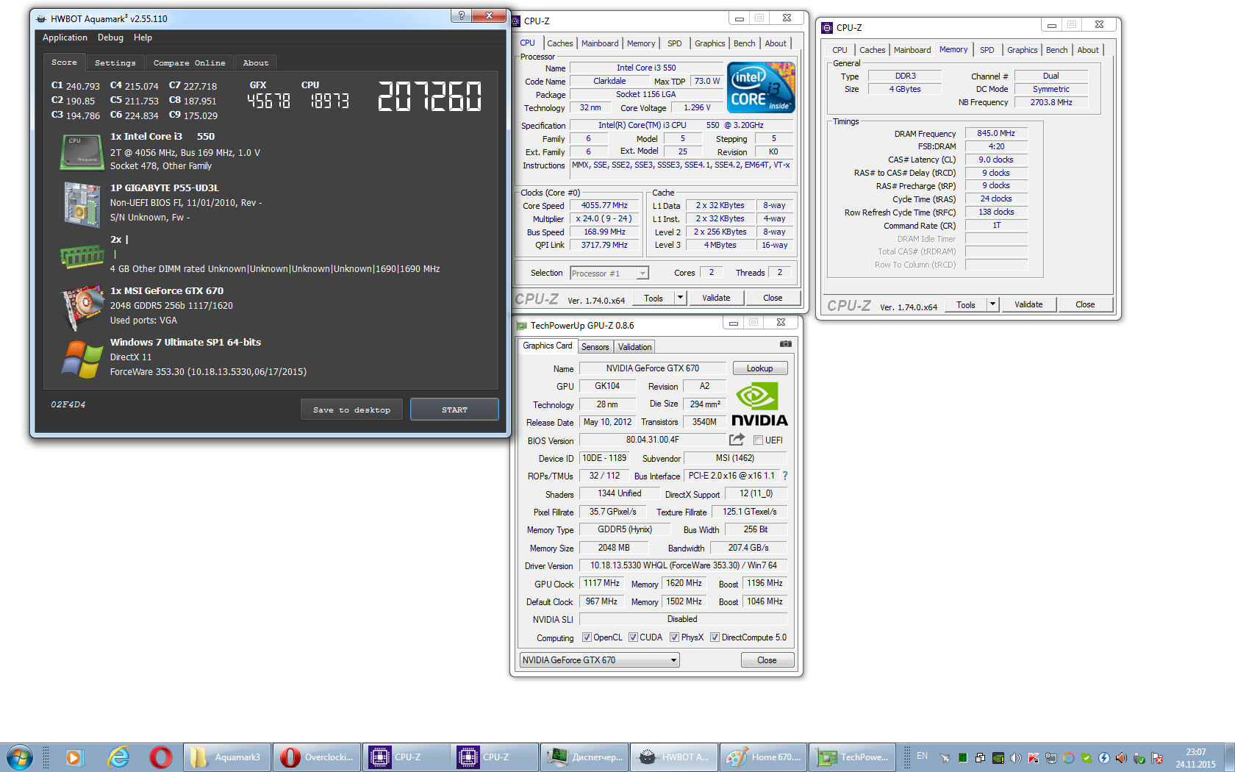Toggle the CUDA checkbox
1235x772 pixels.
[x=633, y=637]
